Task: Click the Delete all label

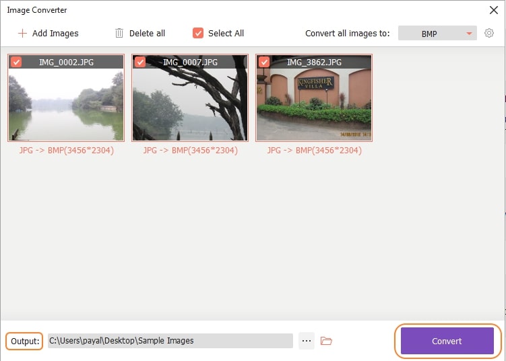Action: pyautogui.click(x=147, y=33)
